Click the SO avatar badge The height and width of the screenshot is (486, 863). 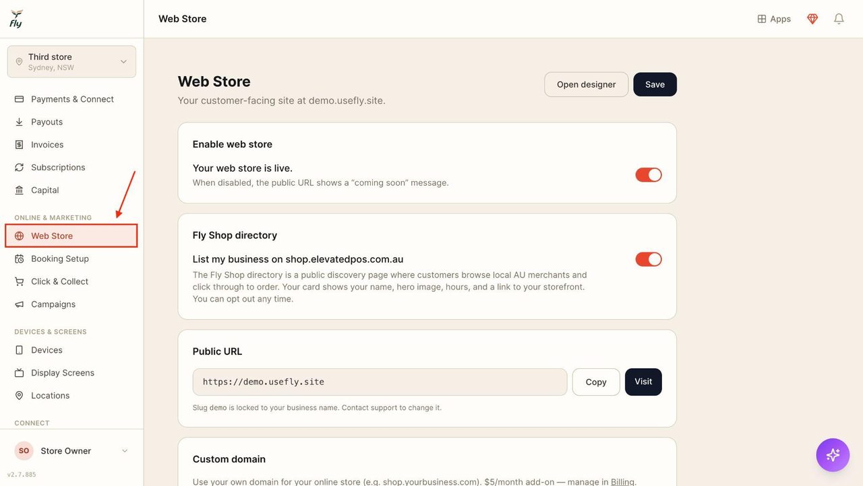pyautogui.click(x=24, y=451)
